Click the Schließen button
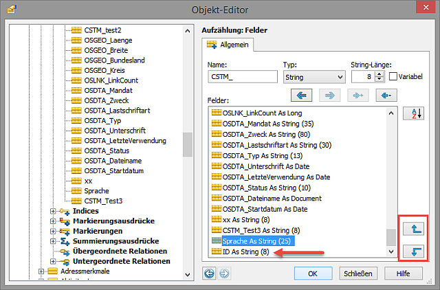Screen dimensions: 440x290 (x=358, y=274)
